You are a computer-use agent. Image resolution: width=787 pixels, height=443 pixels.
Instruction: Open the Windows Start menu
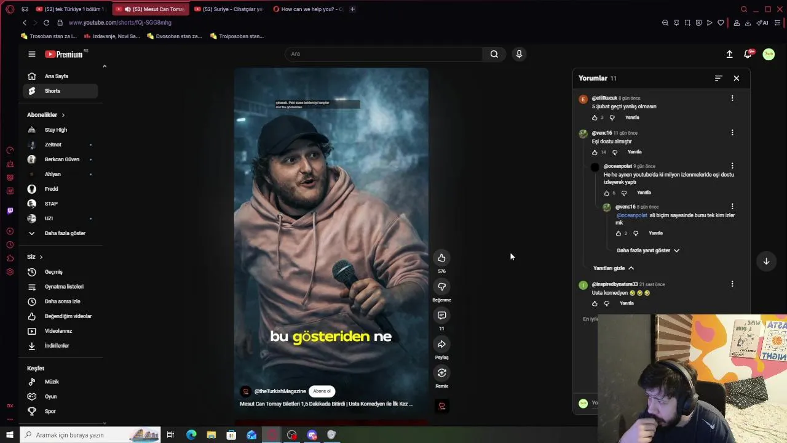pos(9,435)
